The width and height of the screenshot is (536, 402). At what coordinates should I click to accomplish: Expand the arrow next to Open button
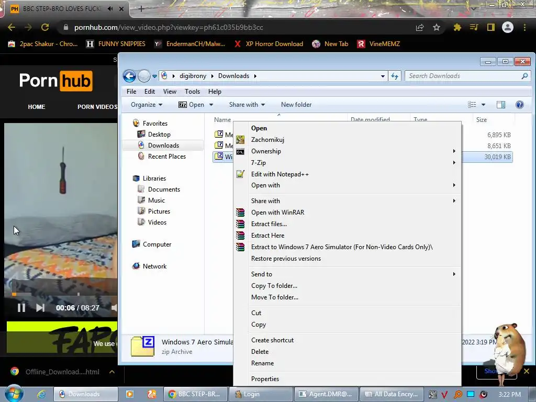211,105
